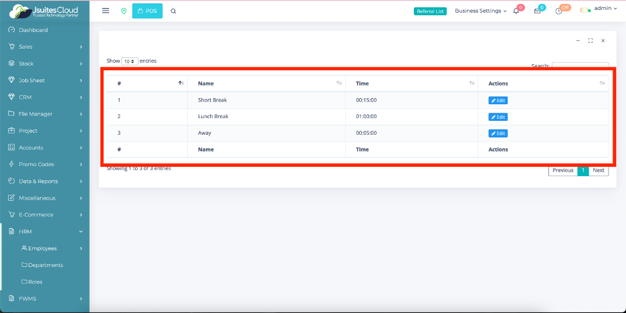Screen dimensions: 626x313
Task: Click the POS button
Action: click(x=147, y=11)
